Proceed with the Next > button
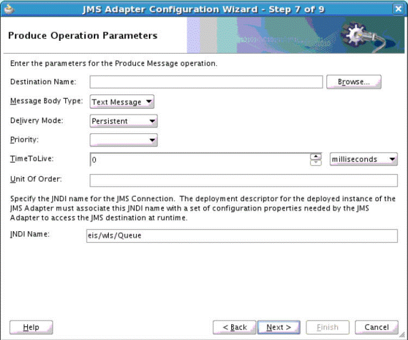The image size is (408, 340). [x=279, y=328]
